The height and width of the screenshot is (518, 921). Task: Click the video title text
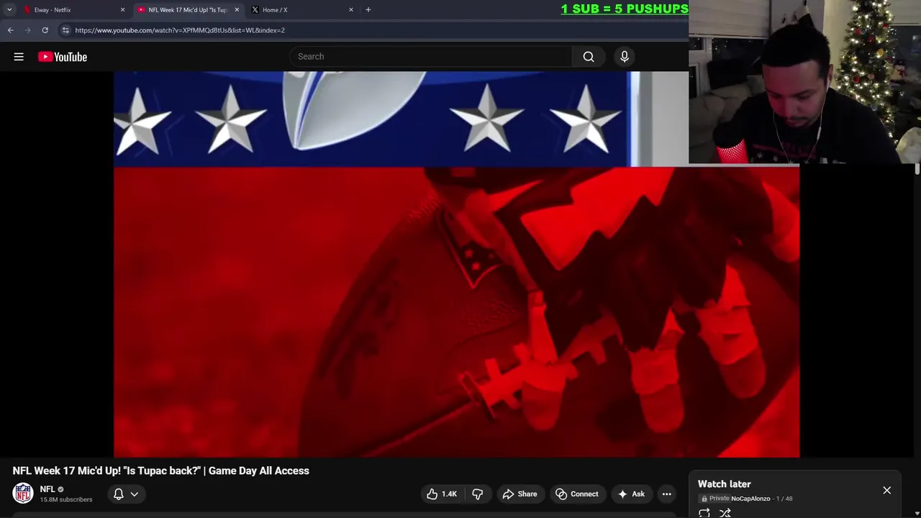(x=160, y=471)
